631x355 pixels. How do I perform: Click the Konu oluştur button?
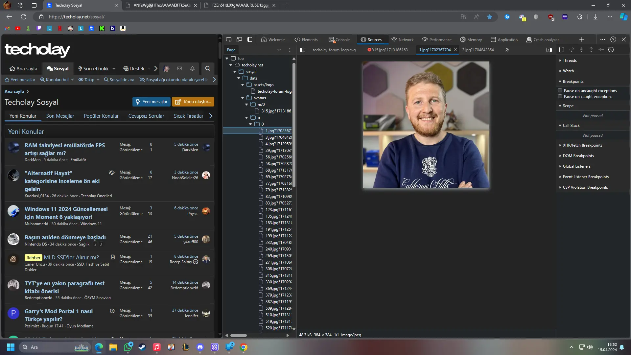point(193,102)
